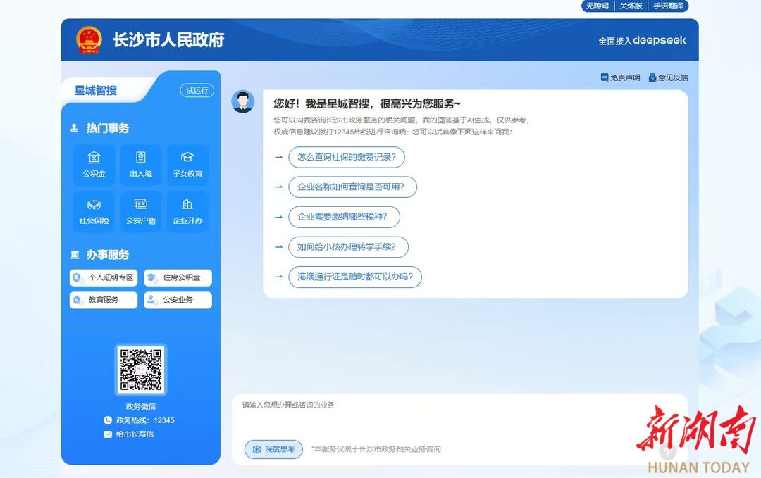The height and width of the screenshot is (478, 761).
Task: Switch to 无障碍 accessibility mode
Action: [597, 6]
